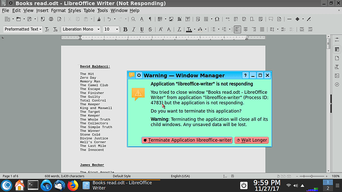This screenshot has height=192, width=342.
Task: Toggle print preview icon
Action: pyautogui.click(x=59, y=19)
